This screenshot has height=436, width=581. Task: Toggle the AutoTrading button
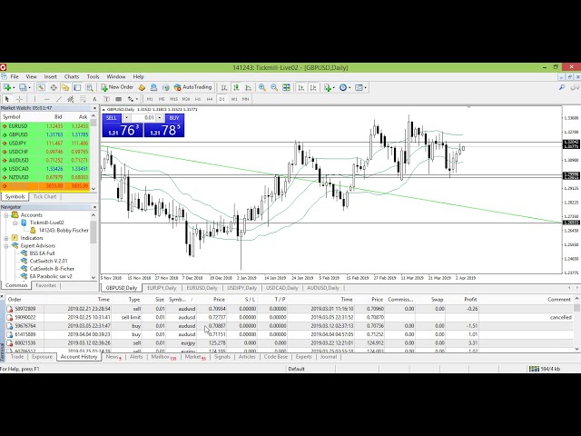click(x=192, y=87)
